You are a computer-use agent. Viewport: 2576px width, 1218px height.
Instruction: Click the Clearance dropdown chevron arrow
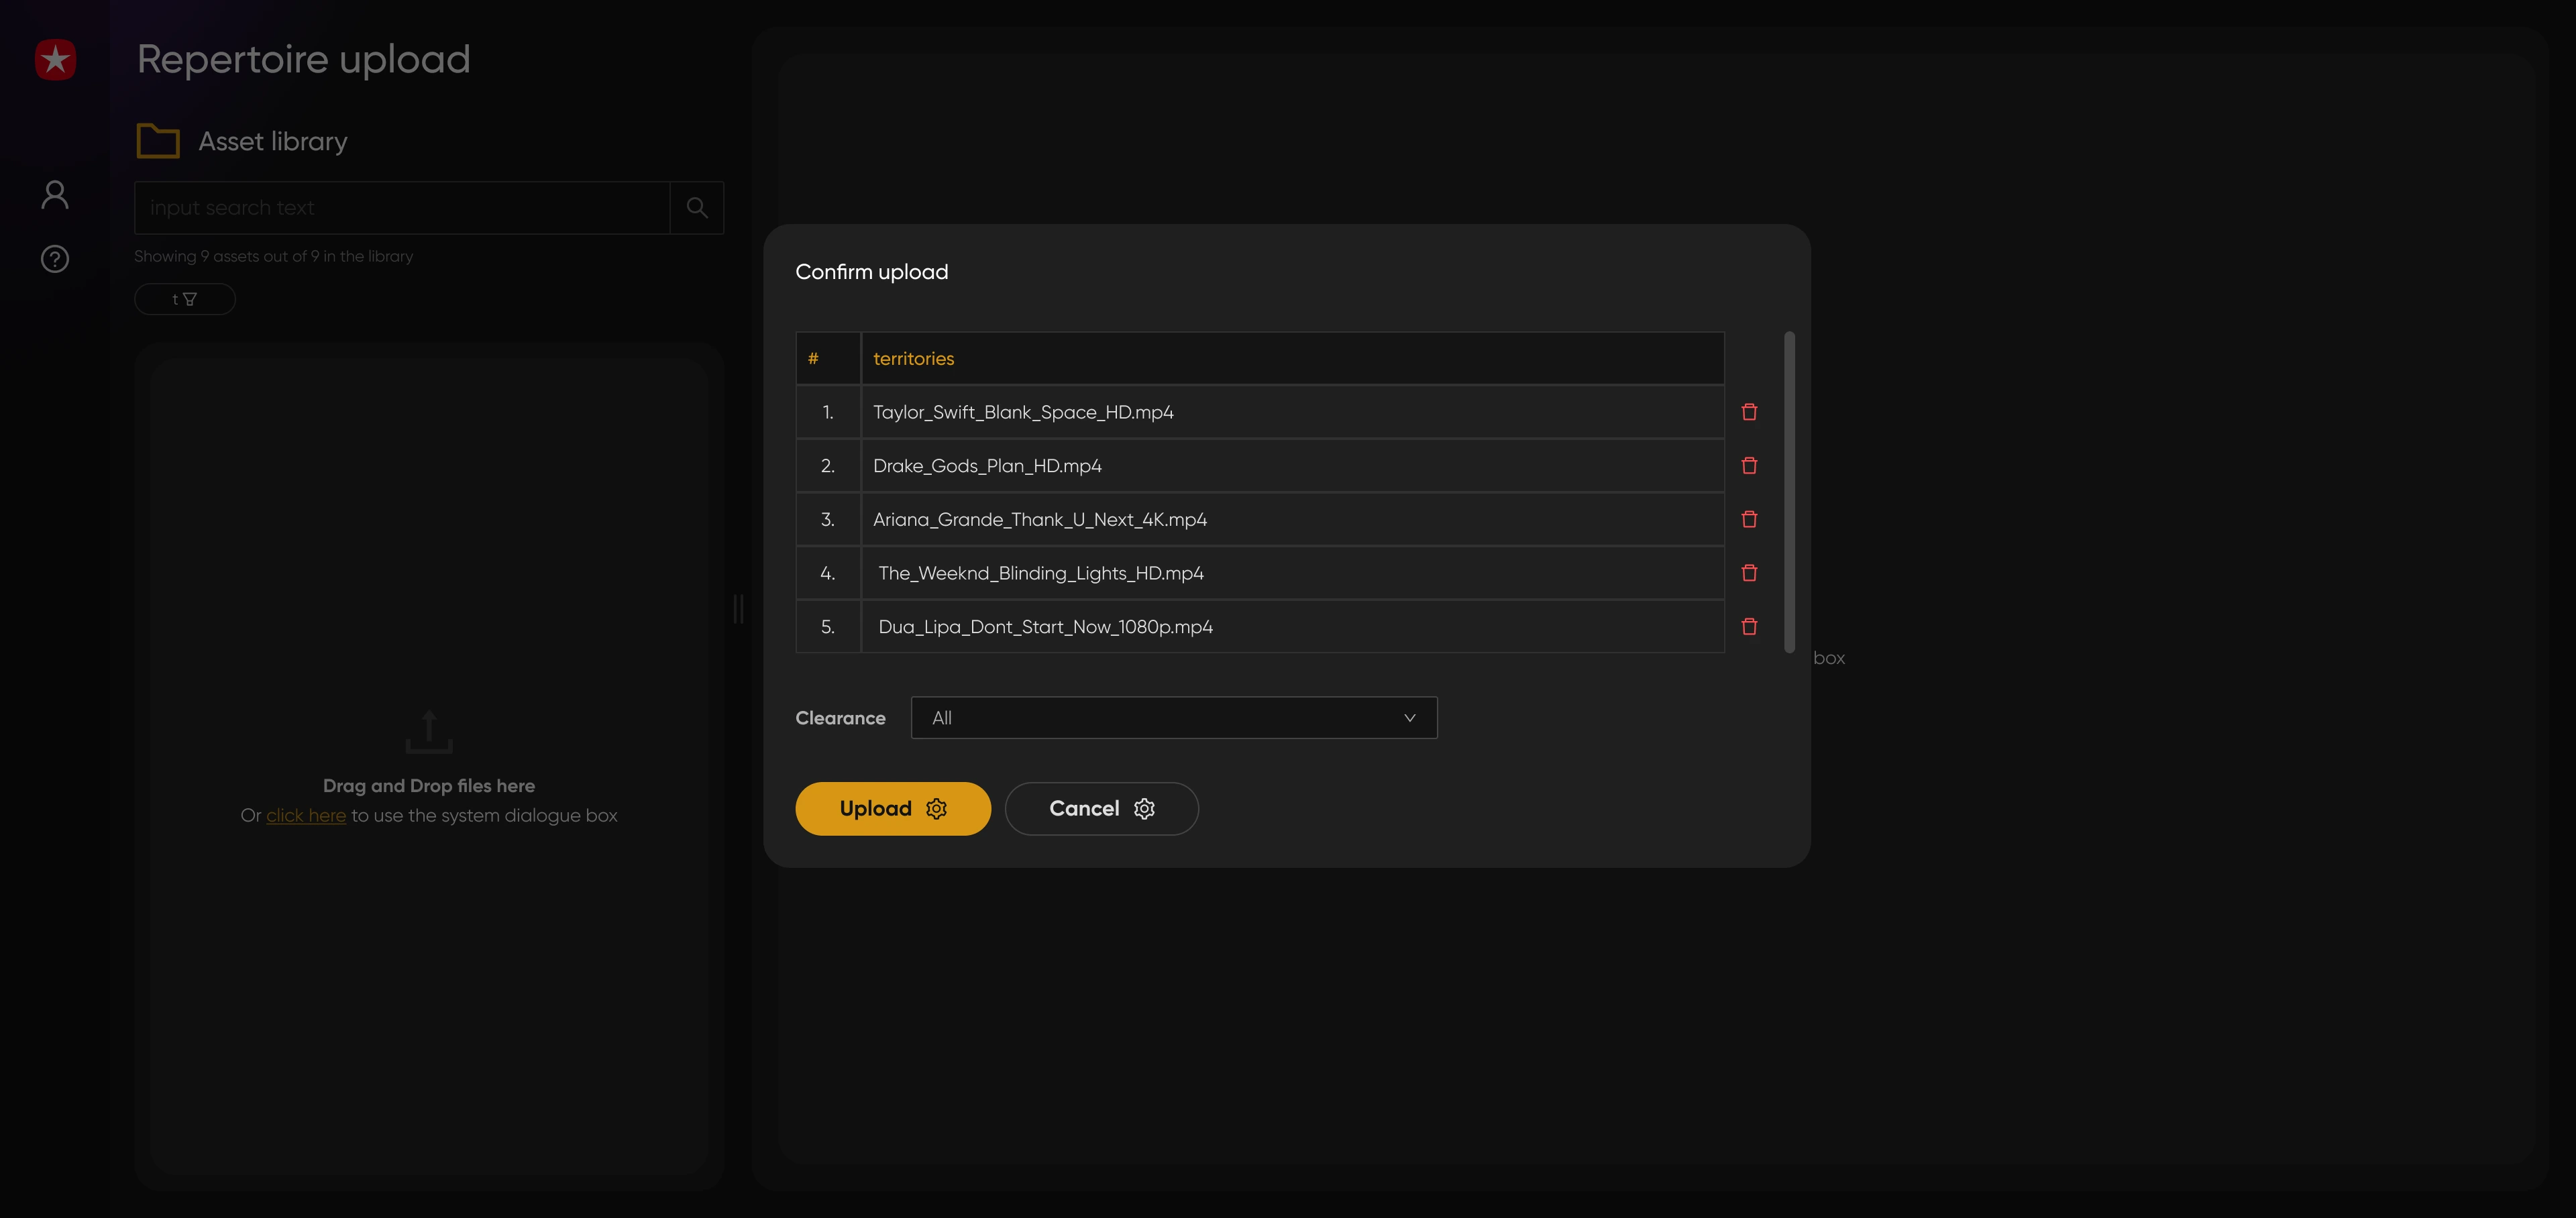[x=1409, y=718]
